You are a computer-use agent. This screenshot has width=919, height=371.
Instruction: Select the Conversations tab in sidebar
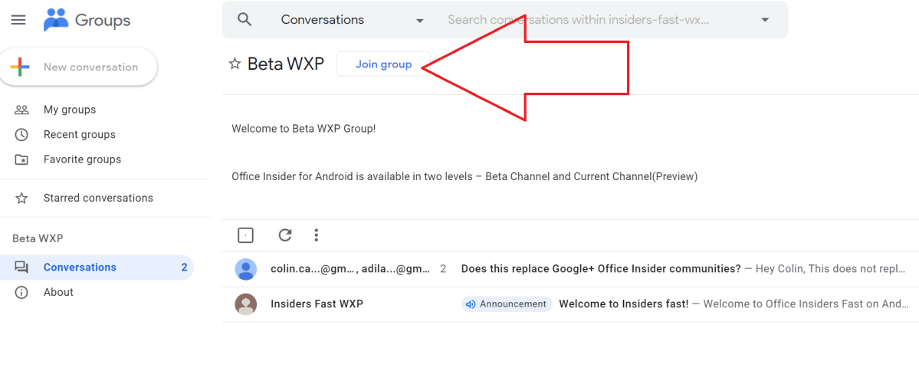point(80,268)
